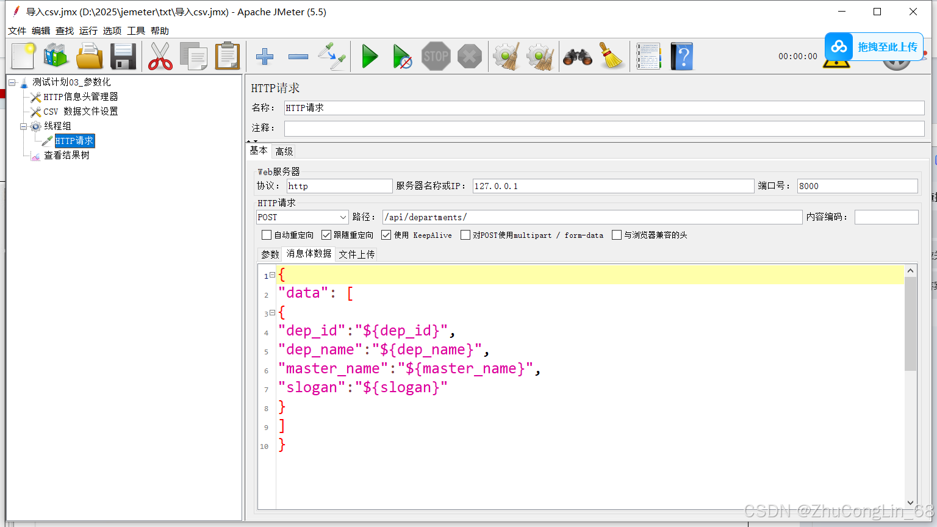
Task: Click the 注释 input field
Action: [604, 128]
